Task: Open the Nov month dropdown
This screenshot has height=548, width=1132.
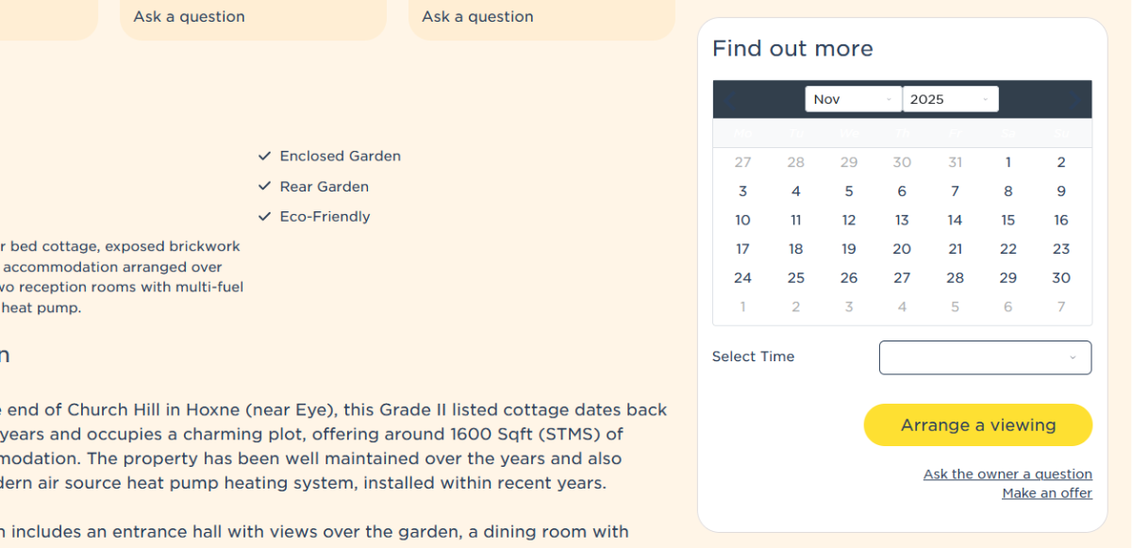Action: [853, 99]
